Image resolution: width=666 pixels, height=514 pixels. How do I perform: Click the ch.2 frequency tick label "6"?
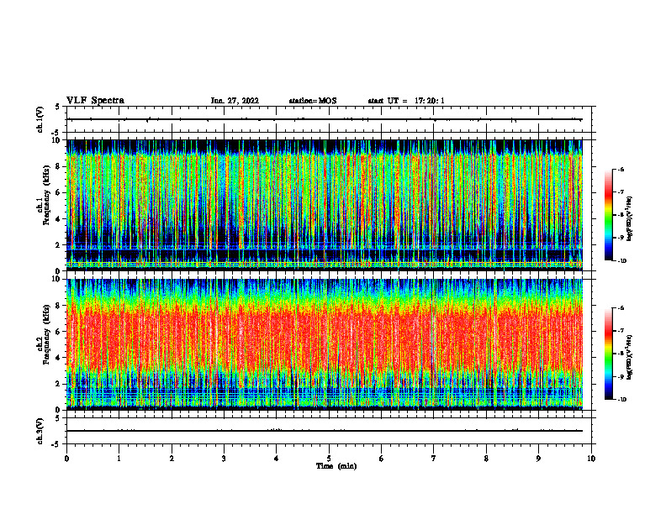click(x=58, y=332)
